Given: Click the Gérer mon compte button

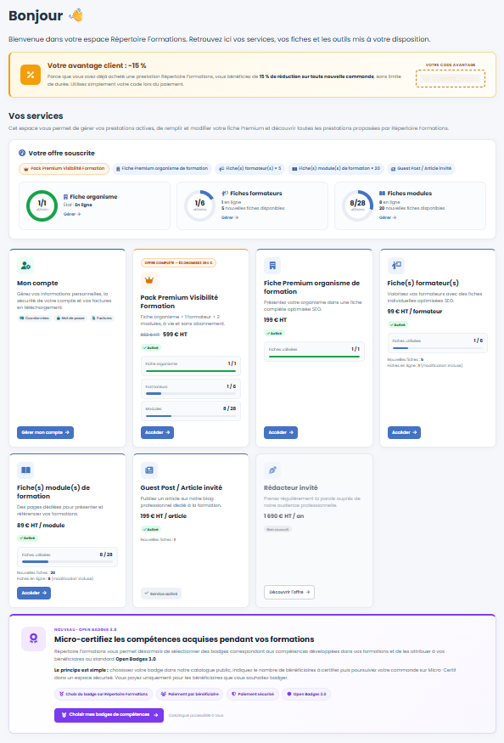Looking at the screenshot, I should (46, 432).
